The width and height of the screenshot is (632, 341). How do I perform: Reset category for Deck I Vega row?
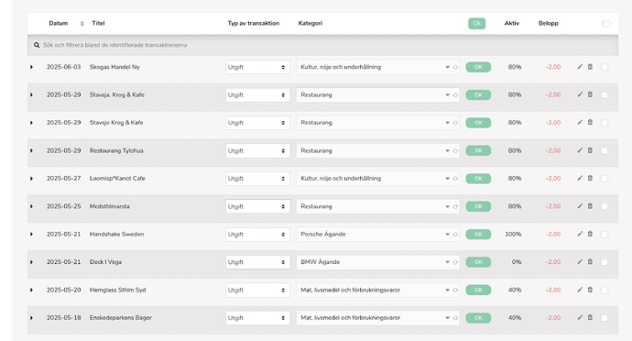(x=455, y=262)
